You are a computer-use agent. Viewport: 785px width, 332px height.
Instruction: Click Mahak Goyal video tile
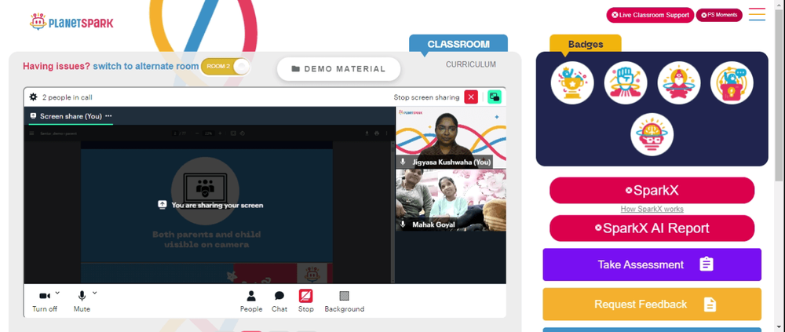coord(451,200)
